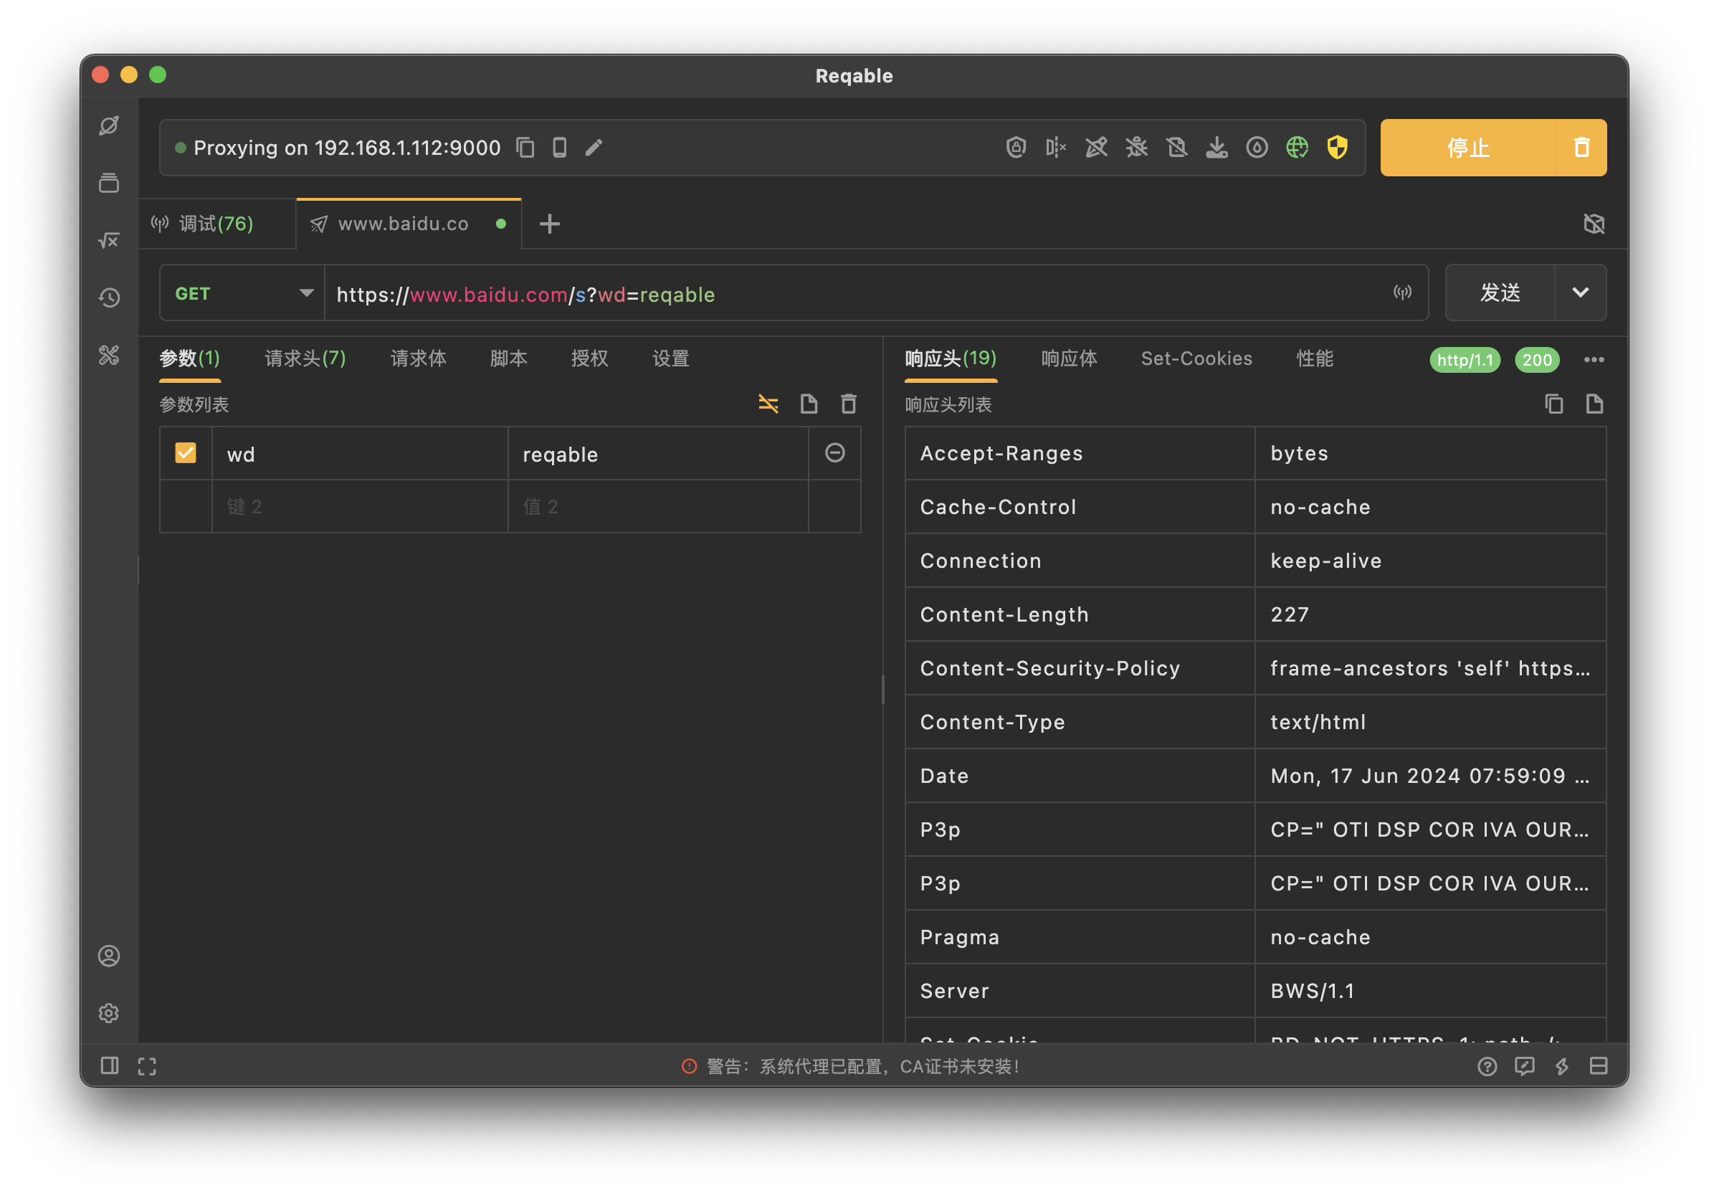Image resolution: width=1709 pixels, height=1193 pixels.
Task: Click the mobile device icon by proxy address
Action: (x=560, y=148)
